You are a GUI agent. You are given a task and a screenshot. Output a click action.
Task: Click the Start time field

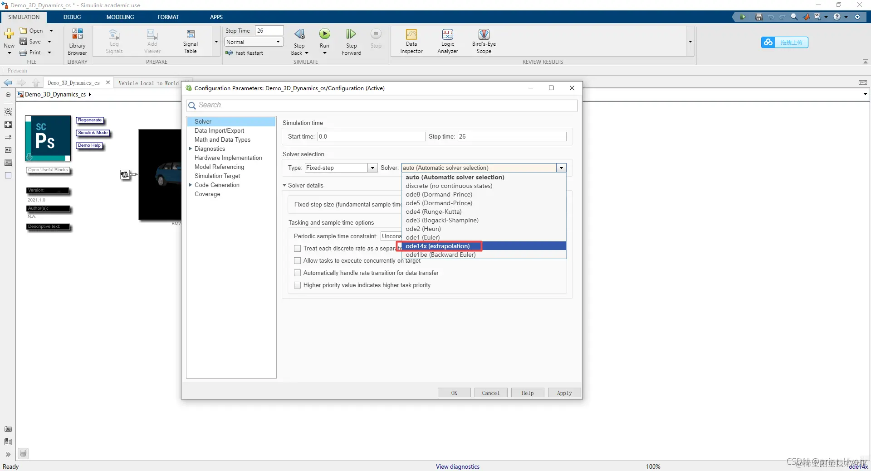pos(372,136)
